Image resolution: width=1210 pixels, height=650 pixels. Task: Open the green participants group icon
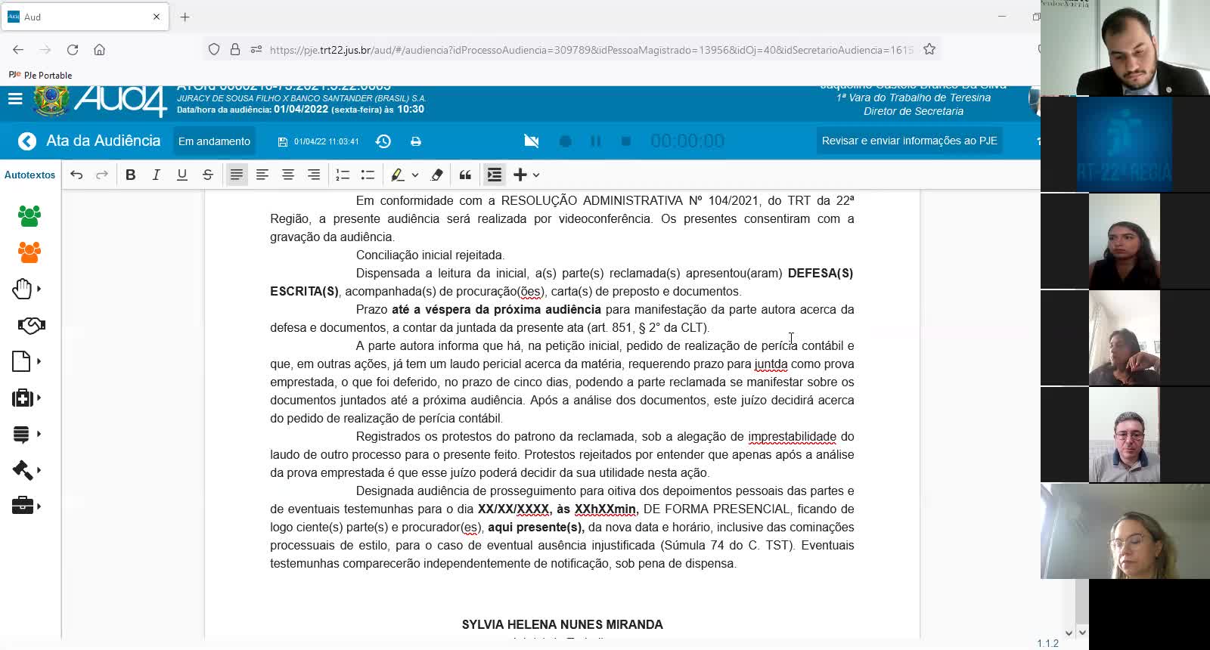pos(29,216)
